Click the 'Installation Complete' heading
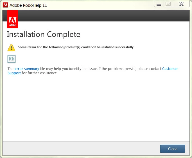The height and width of the screenshot is (158, 192). [x=44, y=34]
